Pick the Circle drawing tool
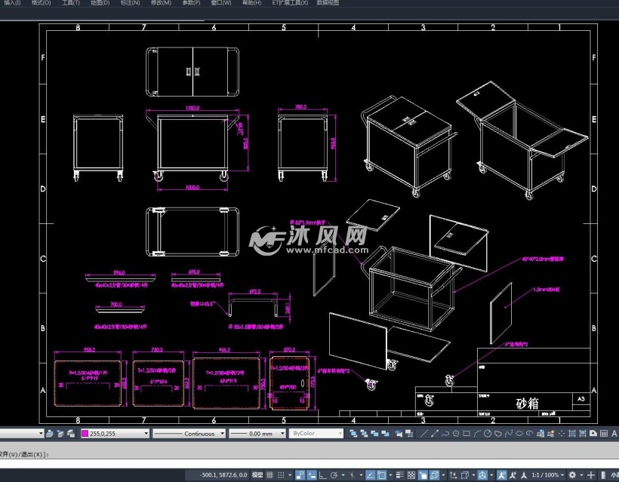The image size is (619, 482). point(488,434)
